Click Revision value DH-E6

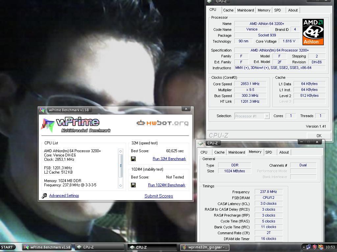coord(317,62)
